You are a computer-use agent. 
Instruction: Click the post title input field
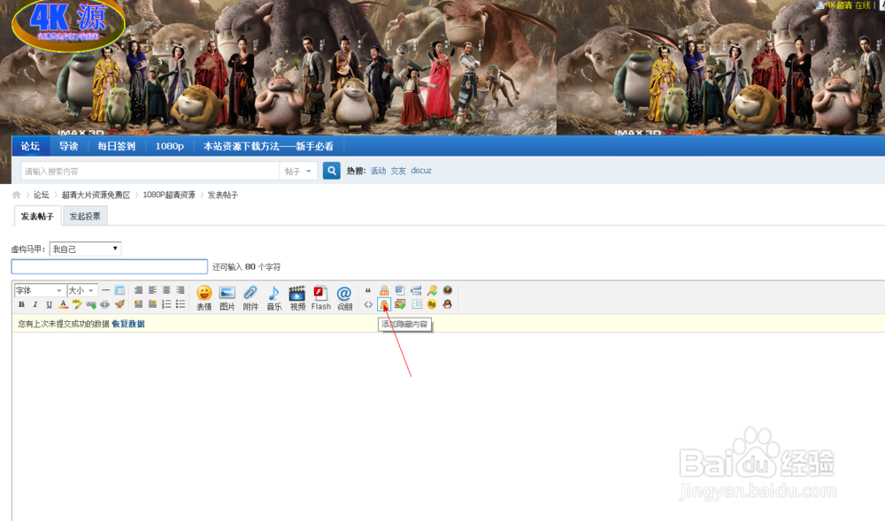point(110,267)
